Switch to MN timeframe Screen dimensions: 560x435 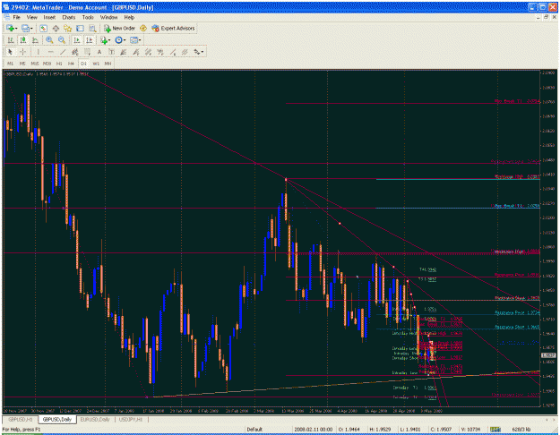108,64
